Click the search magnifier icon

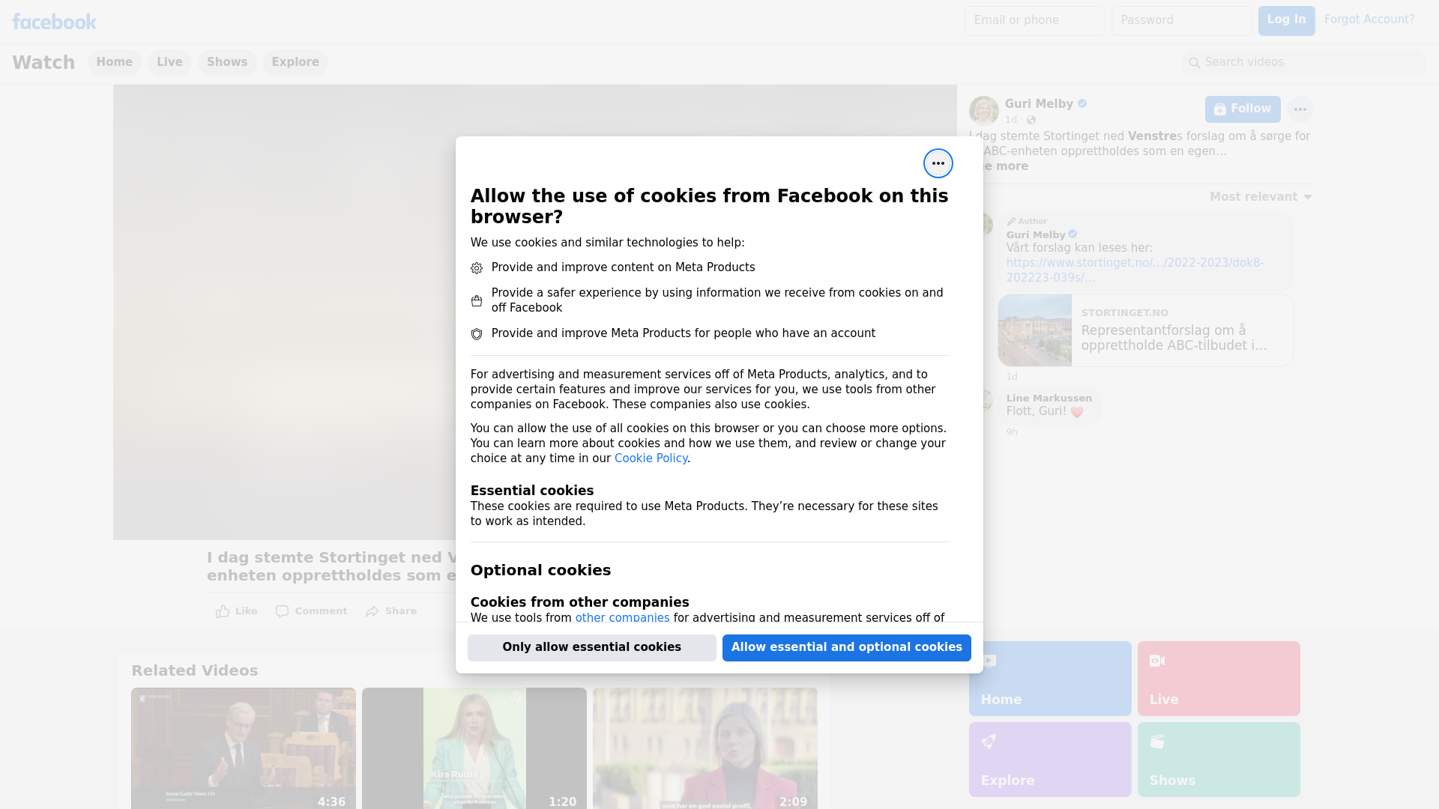click(x=1195, y=63)
